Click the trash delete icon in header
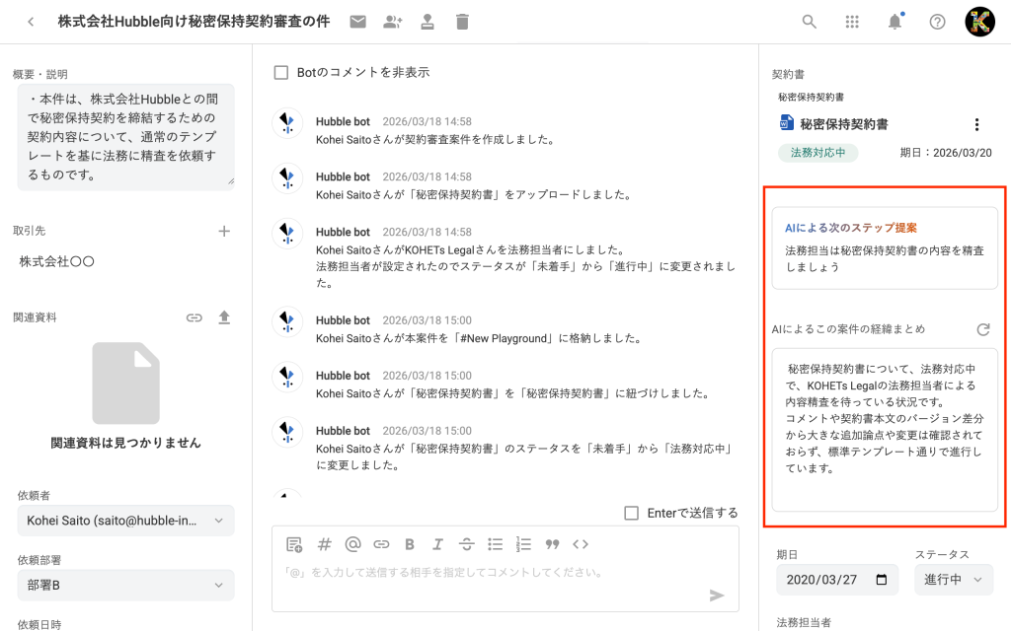1011x631 pixels. point(462,22)
